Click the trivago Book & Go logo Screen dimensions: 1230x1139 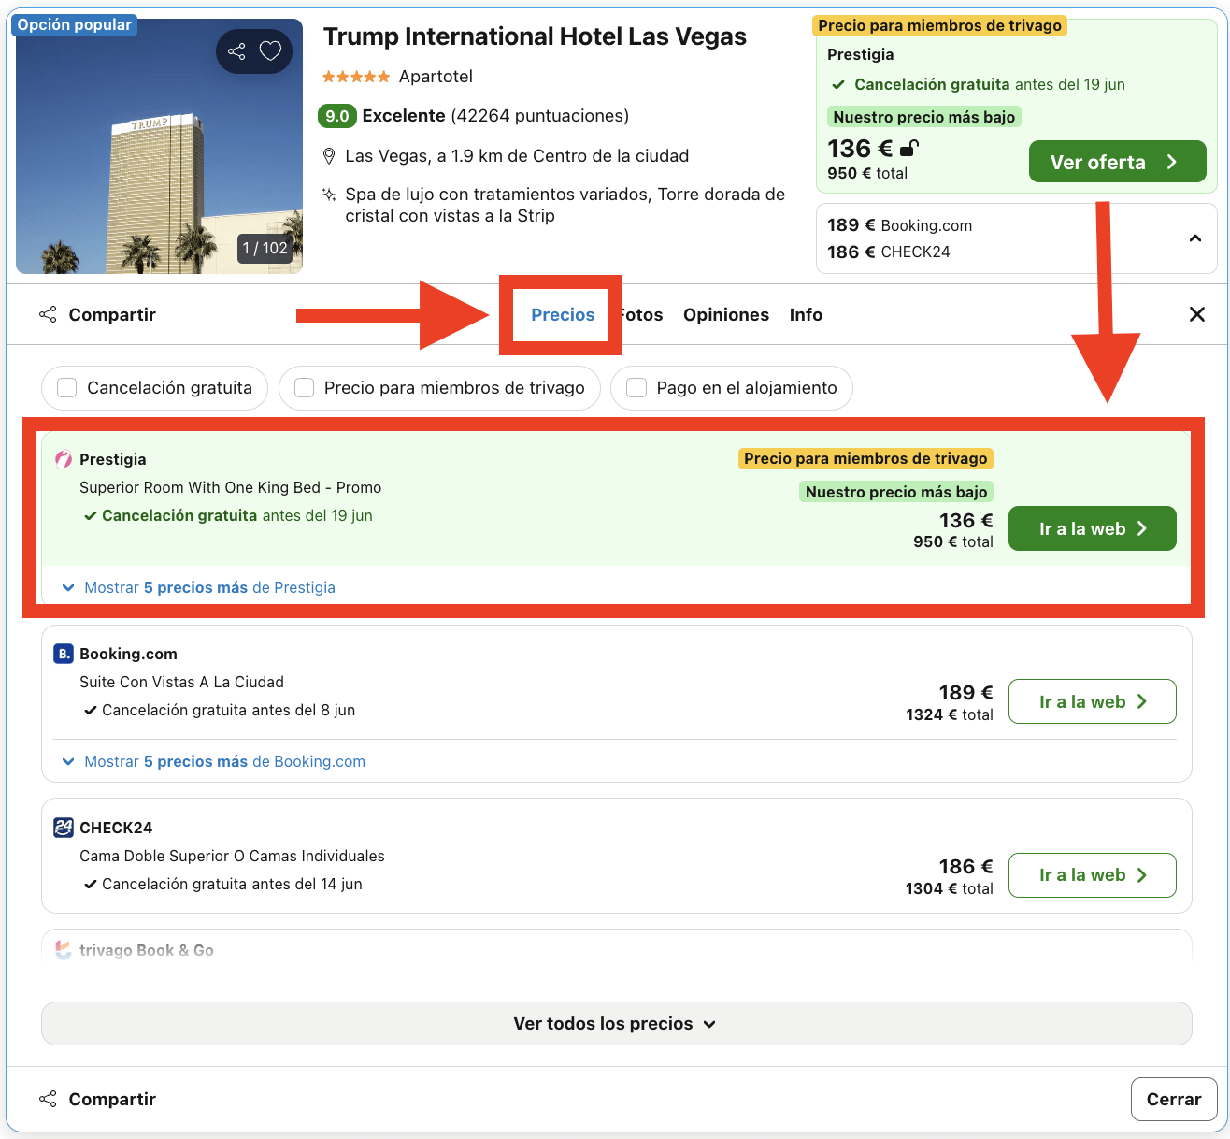62,950
